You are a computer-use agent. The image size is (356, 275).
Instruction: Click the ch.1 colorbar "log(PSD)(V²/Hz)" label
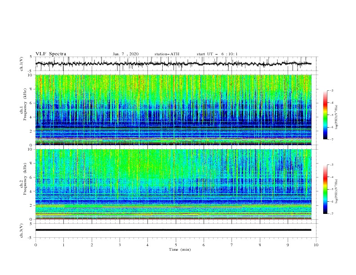337,117
